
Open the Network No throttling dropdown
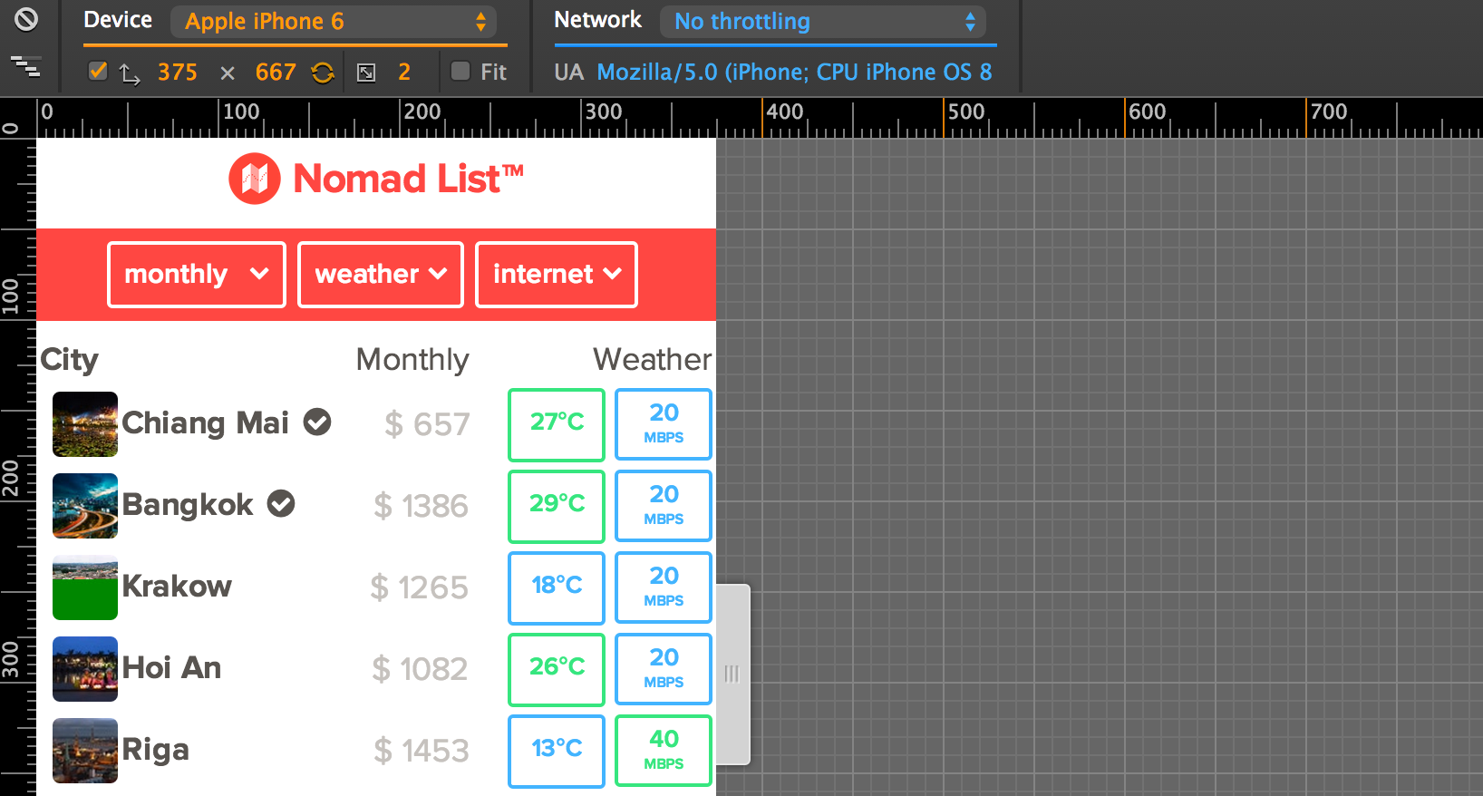[823, 22]
